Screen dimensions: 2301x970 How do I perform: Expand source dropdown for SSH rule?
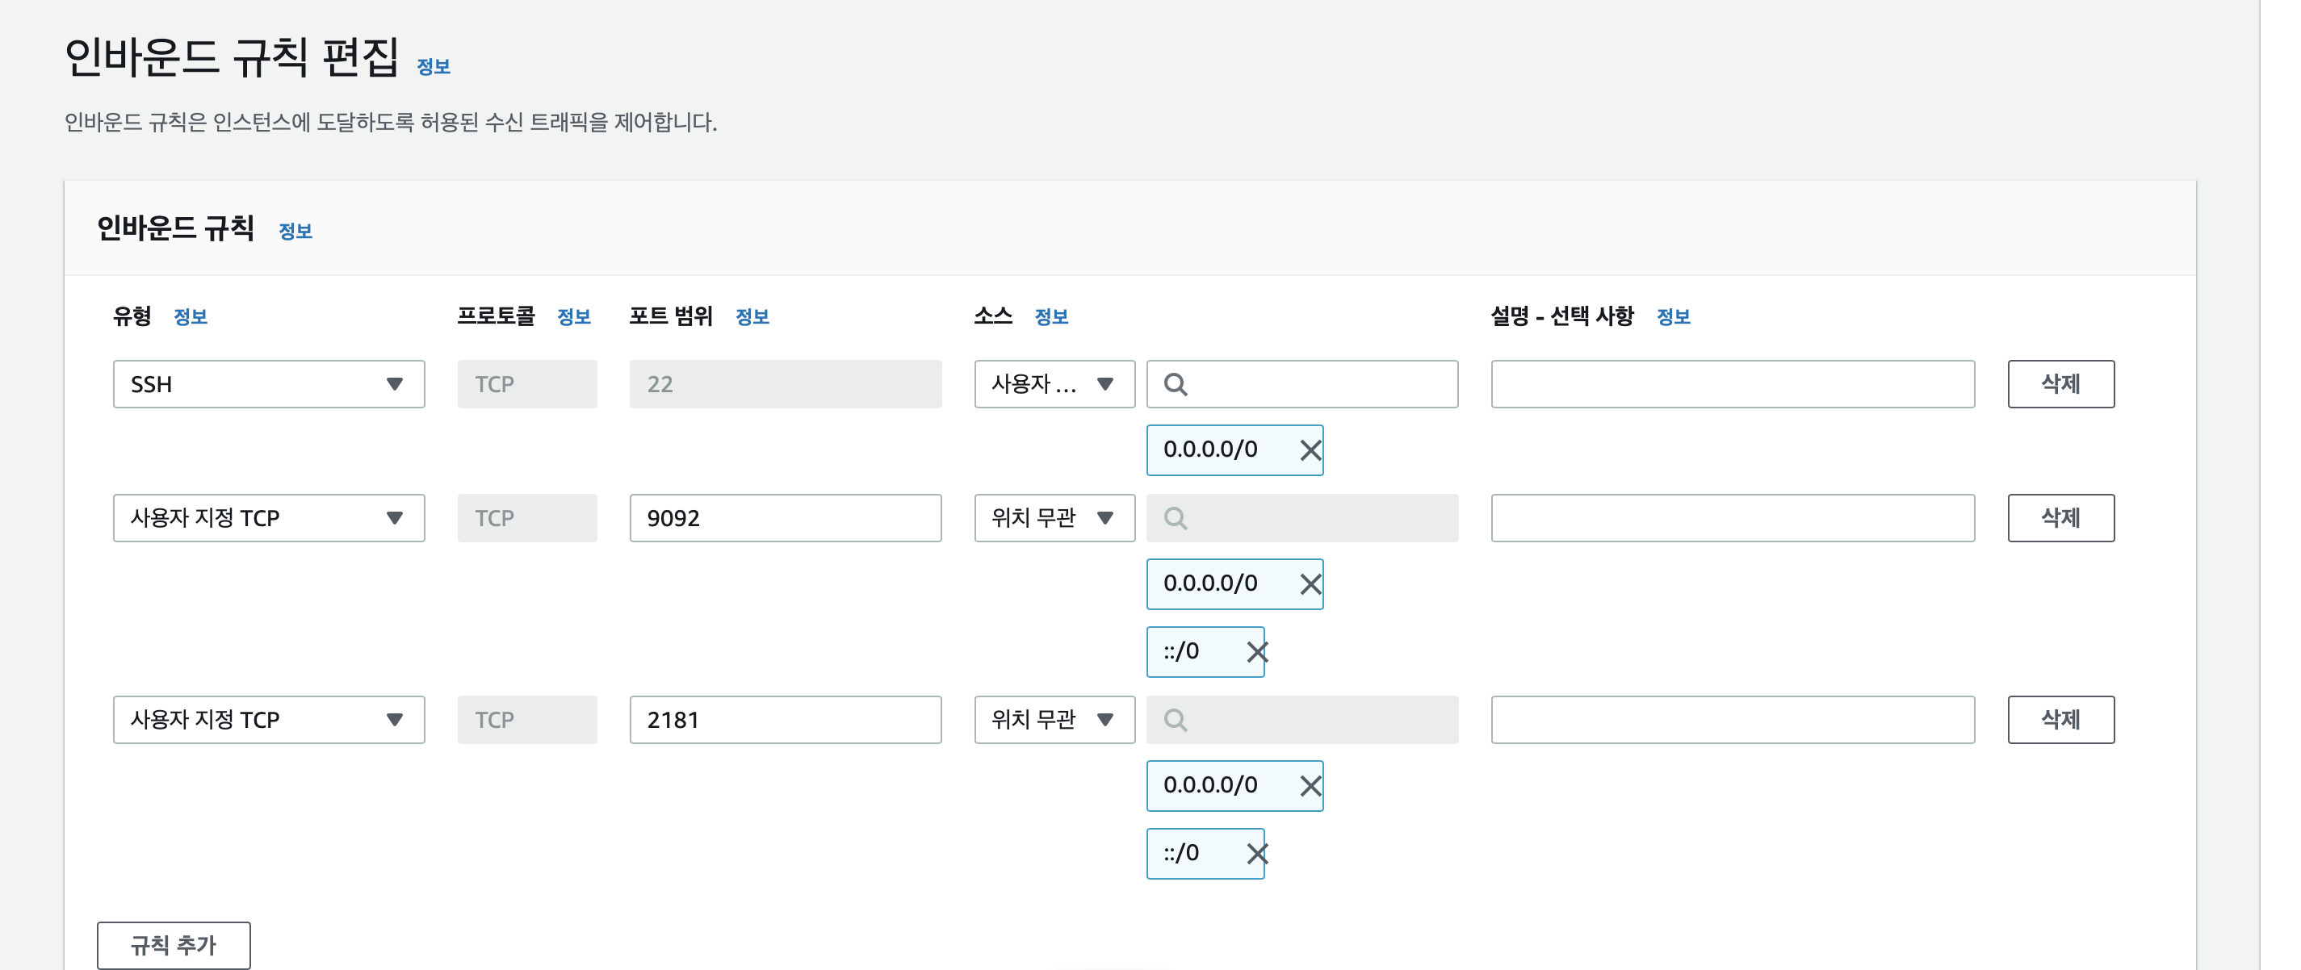pyautogui.click(x=1053, y=384)
